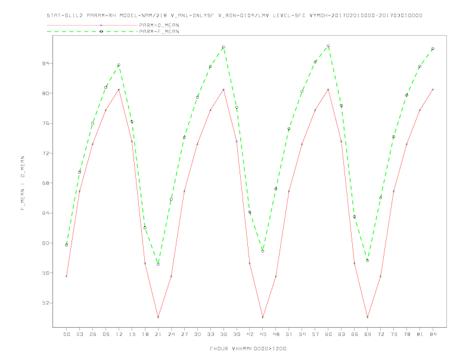Viewport: 472px width, 364px height.
Task: Click the O_MEAN plus marker at hour 45
Action: [263, 317]
